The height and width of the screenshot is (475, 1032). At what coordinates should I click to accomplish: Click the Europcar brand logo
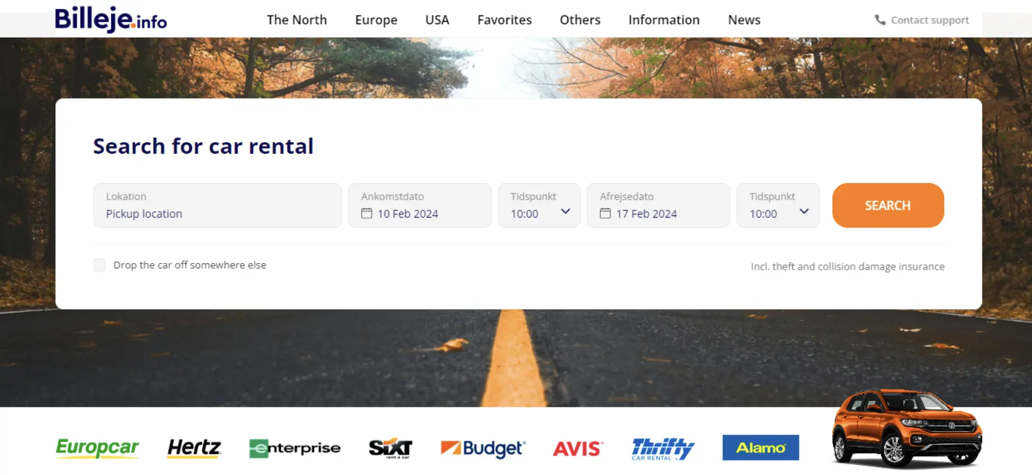(97, 447)
